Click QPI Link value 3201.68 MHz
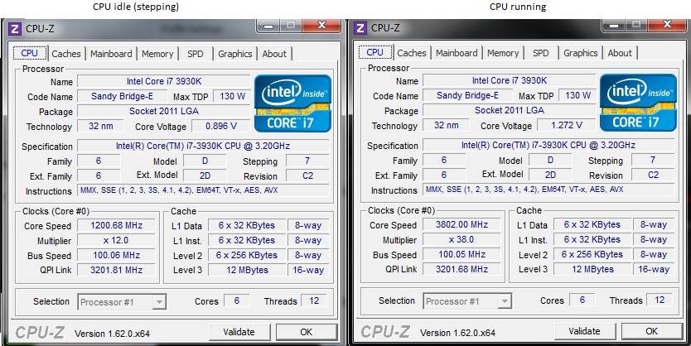691x346 pixels. [461, 269]
